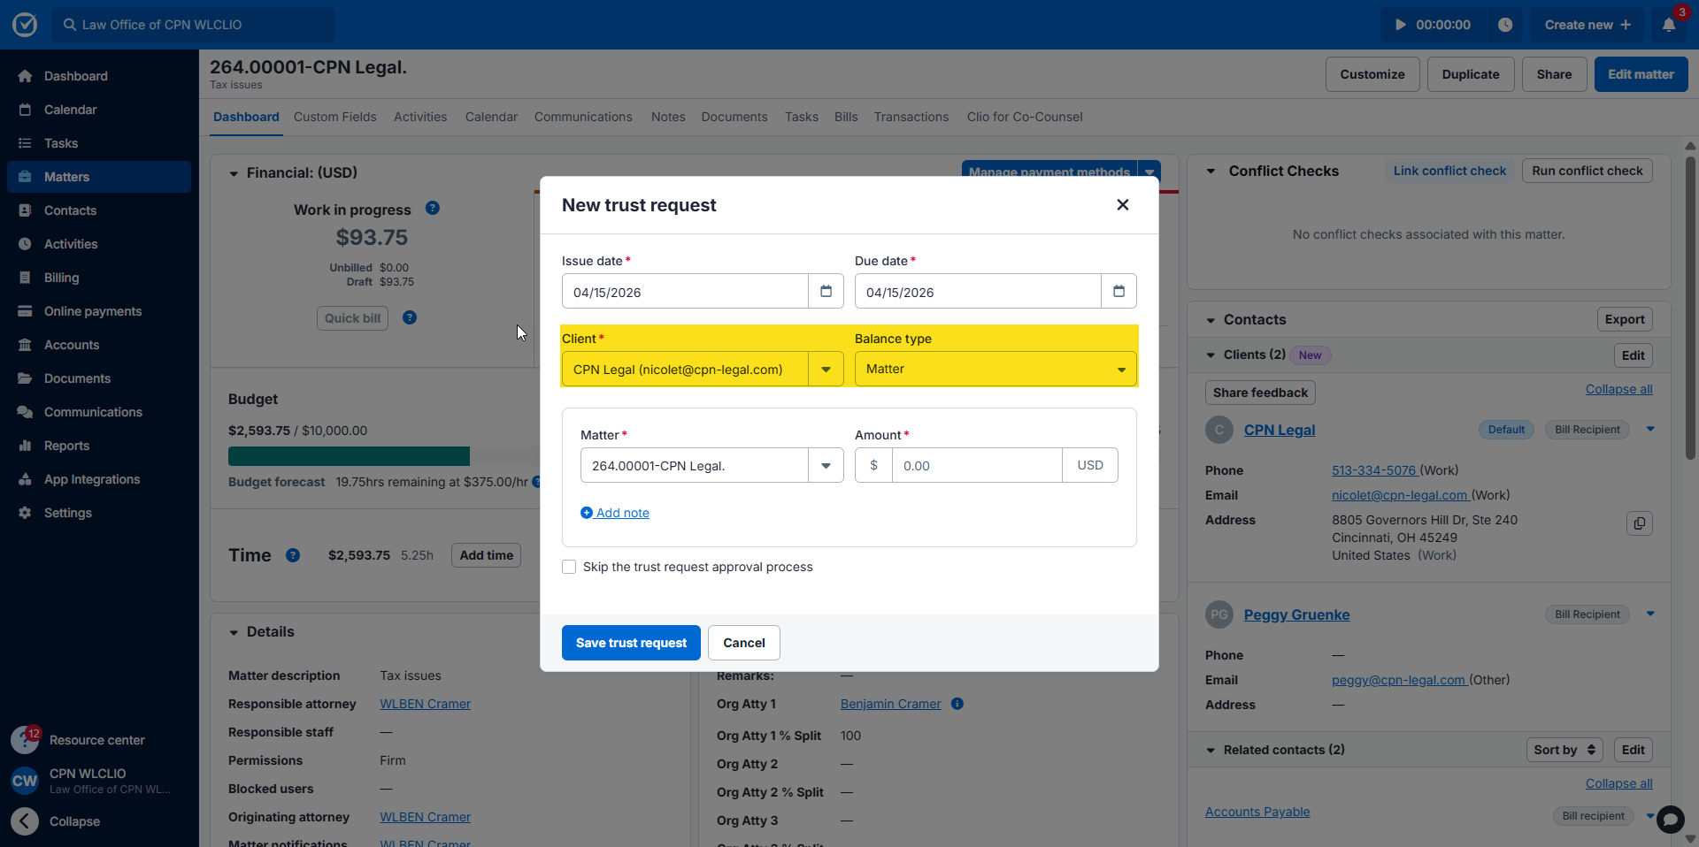Click the Amount input field
This screenshot has width=1699, height=847.
pyautogui.click(x=976, y=466)
